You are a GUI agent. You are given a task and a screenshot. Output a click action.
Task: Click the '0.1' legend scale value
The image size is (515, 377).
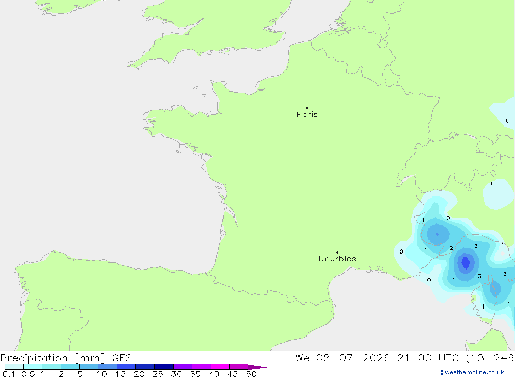click(9, 374)
